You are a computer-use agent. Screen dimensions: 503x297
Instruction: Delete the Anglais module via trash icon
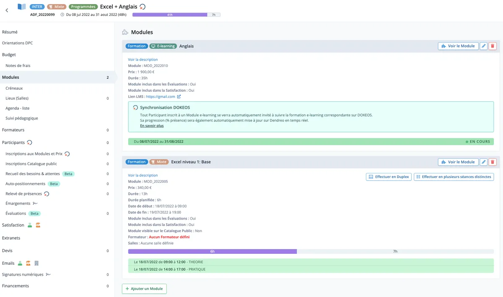coord(493,46)
